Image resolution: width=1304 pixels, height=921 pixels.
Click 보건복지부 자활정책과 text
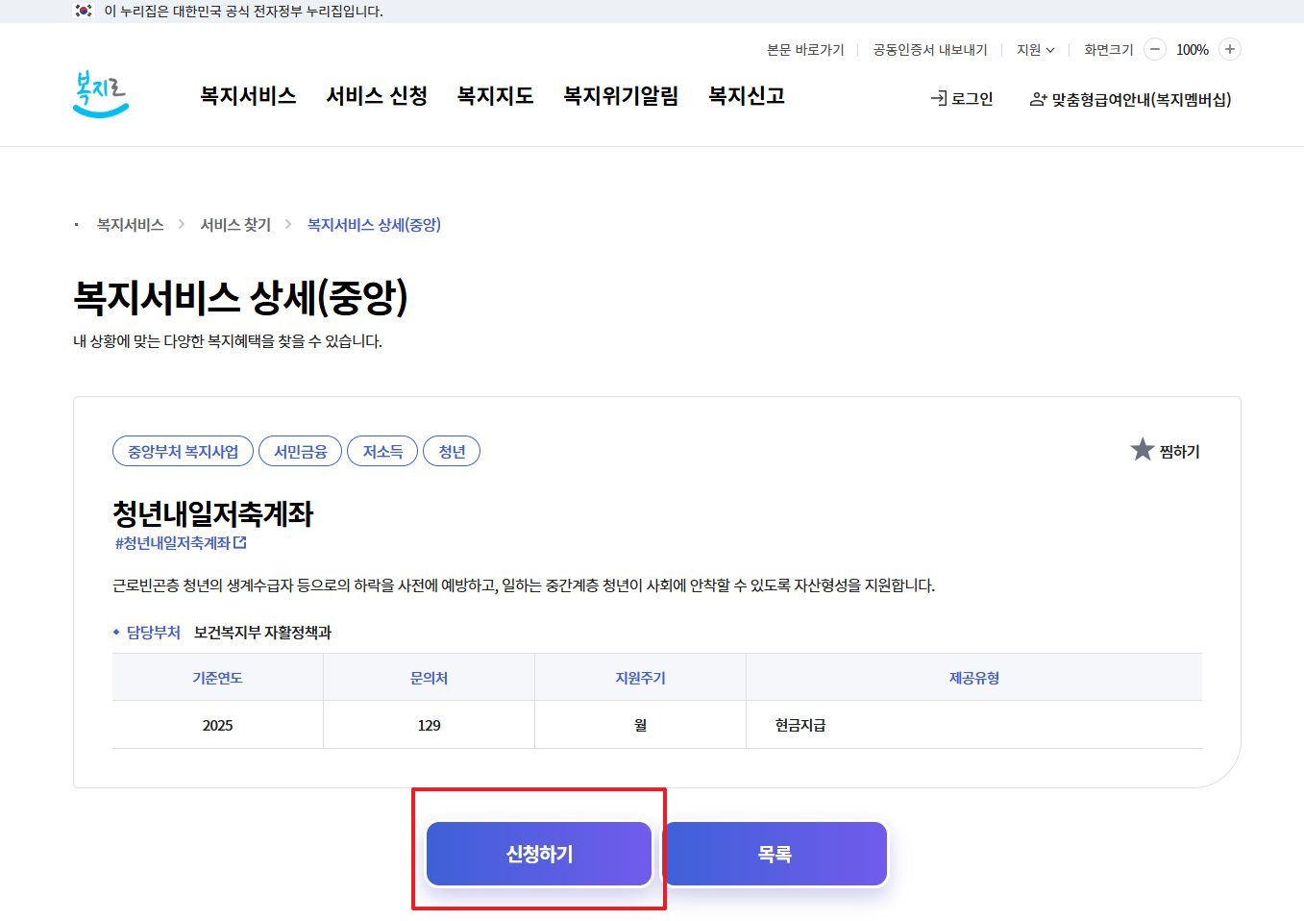[x=262, y=633]
